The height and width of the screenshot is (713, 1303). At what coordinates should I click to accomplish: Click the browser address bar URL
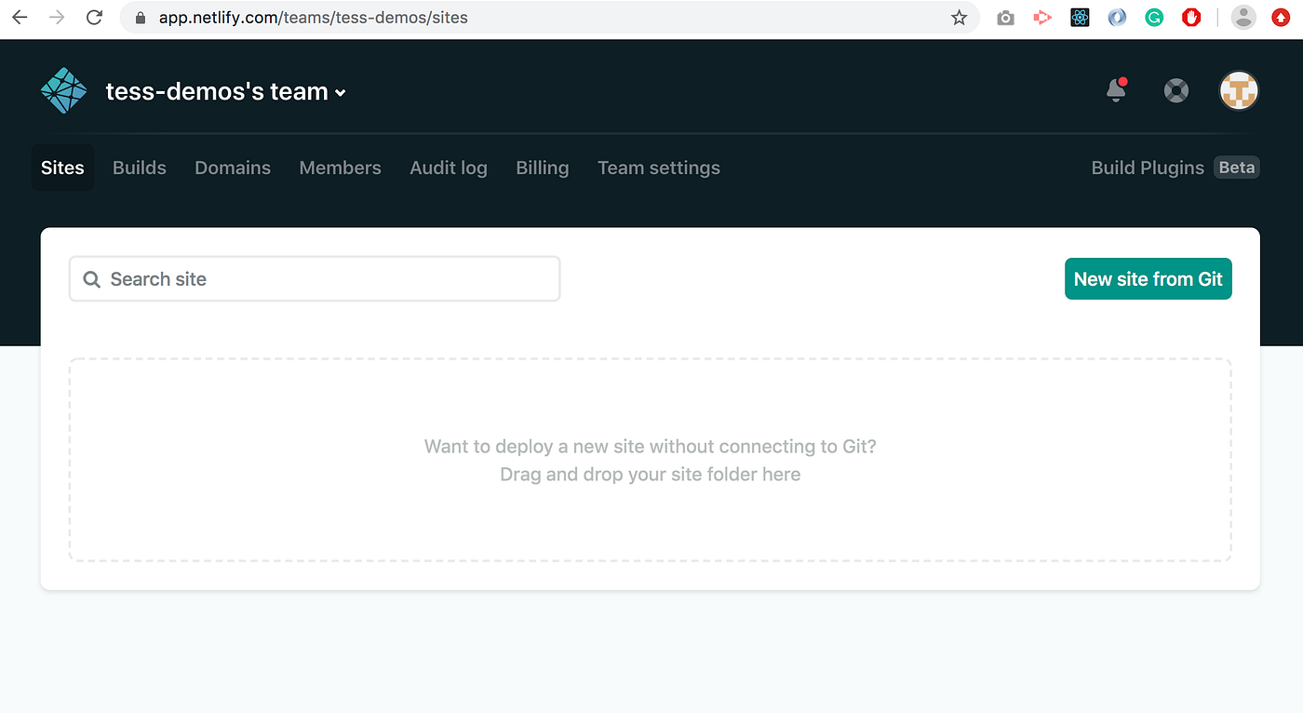[314, 18]
